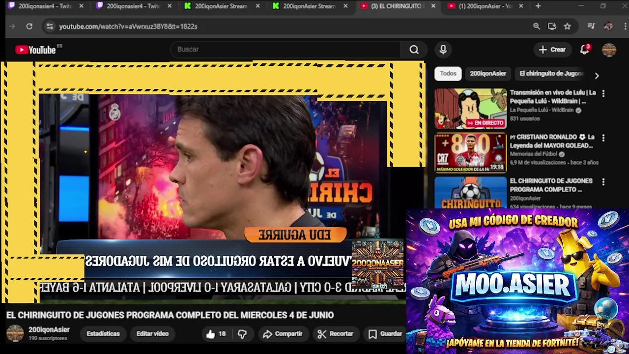Click the 190 suscriptores text
629x354 pixels.
pyautogui.click(x=48, y=338)
